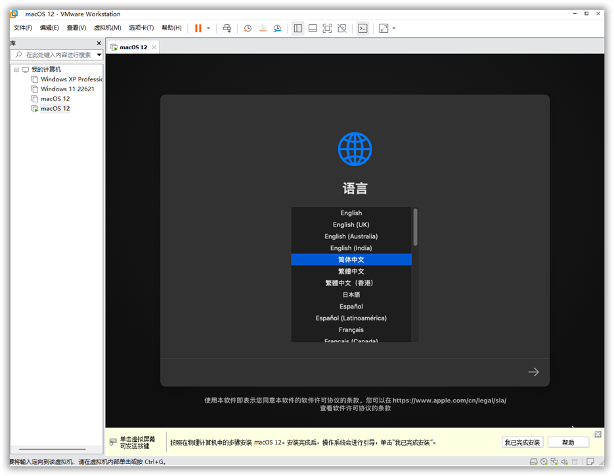Choose Français in the language list
This screenshot has height=476, width=614.
[x=351, y=330]
